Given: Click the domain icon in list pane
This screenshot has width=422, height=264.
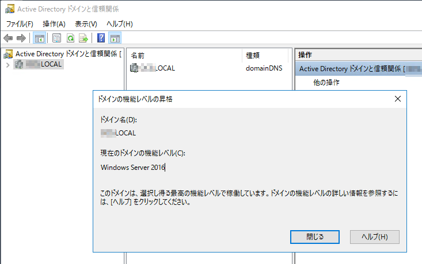Looking at the screenshot, I should 134,68.
